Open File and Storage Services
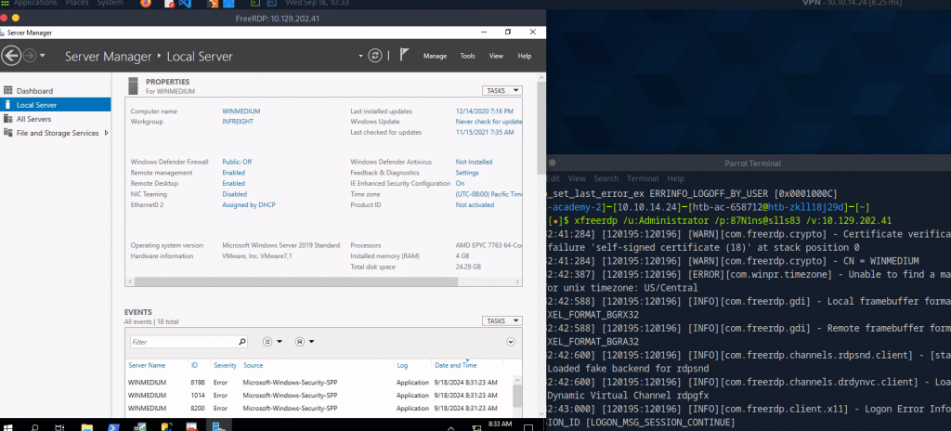Viewport: 951px width, 431px height. point(58,133)
